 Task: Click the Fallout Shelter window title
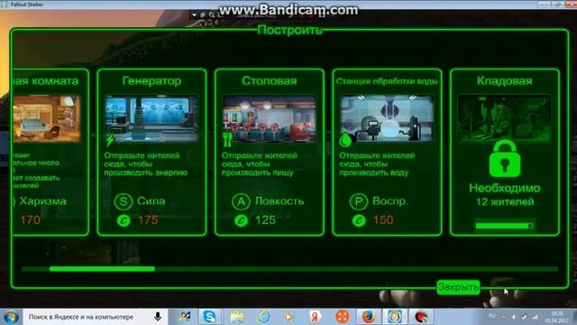(x=27, y=5)
